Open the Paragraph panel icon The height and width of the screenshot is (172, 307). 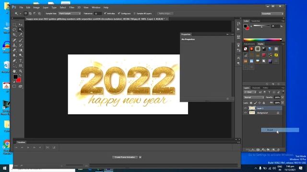238,64
